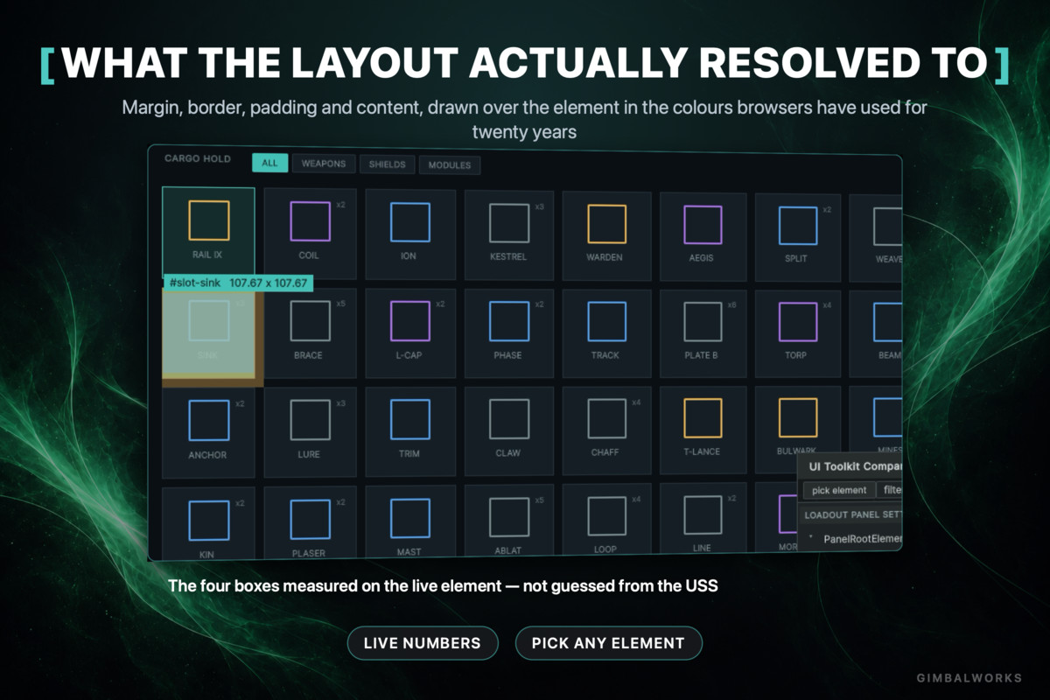Collapse the PanelRootElement tree node

(810, 538)
